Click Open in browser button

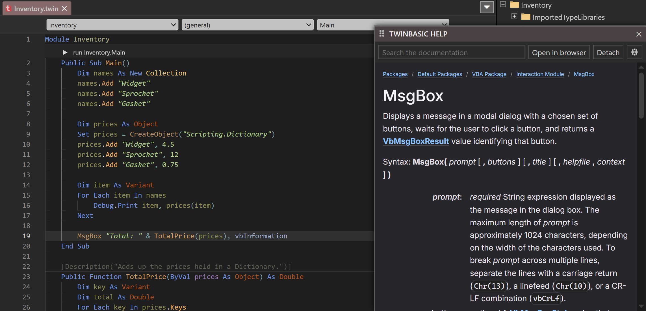coord(559,52)
